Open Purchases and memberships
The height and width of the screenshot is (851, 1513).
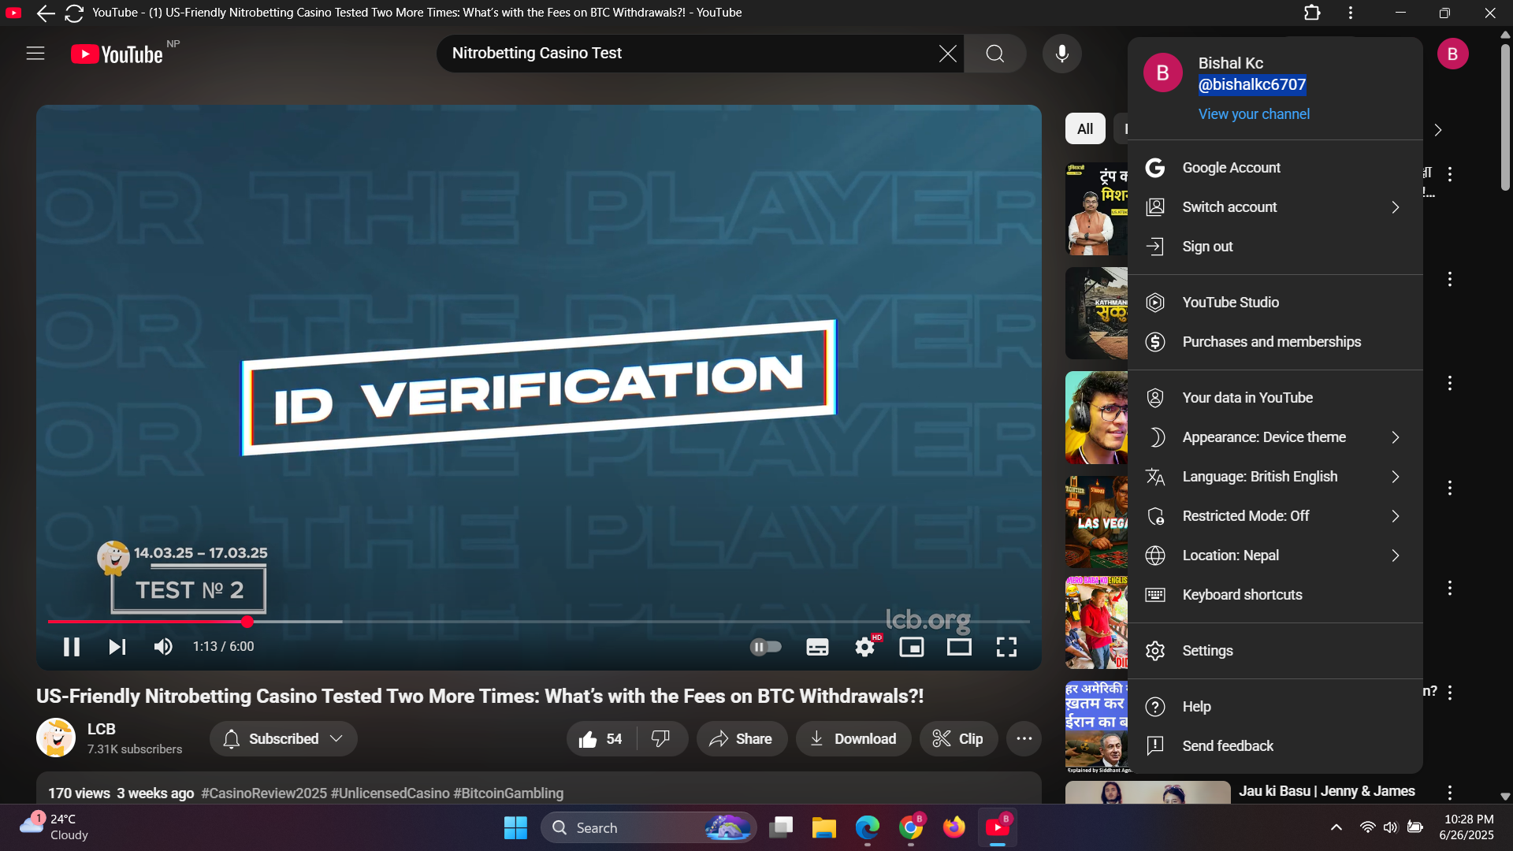coord(1275,342)
